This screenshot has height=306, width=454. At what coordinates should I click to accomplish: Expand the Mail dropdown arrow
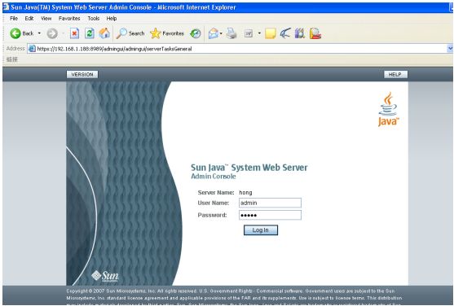coord(221,33)
